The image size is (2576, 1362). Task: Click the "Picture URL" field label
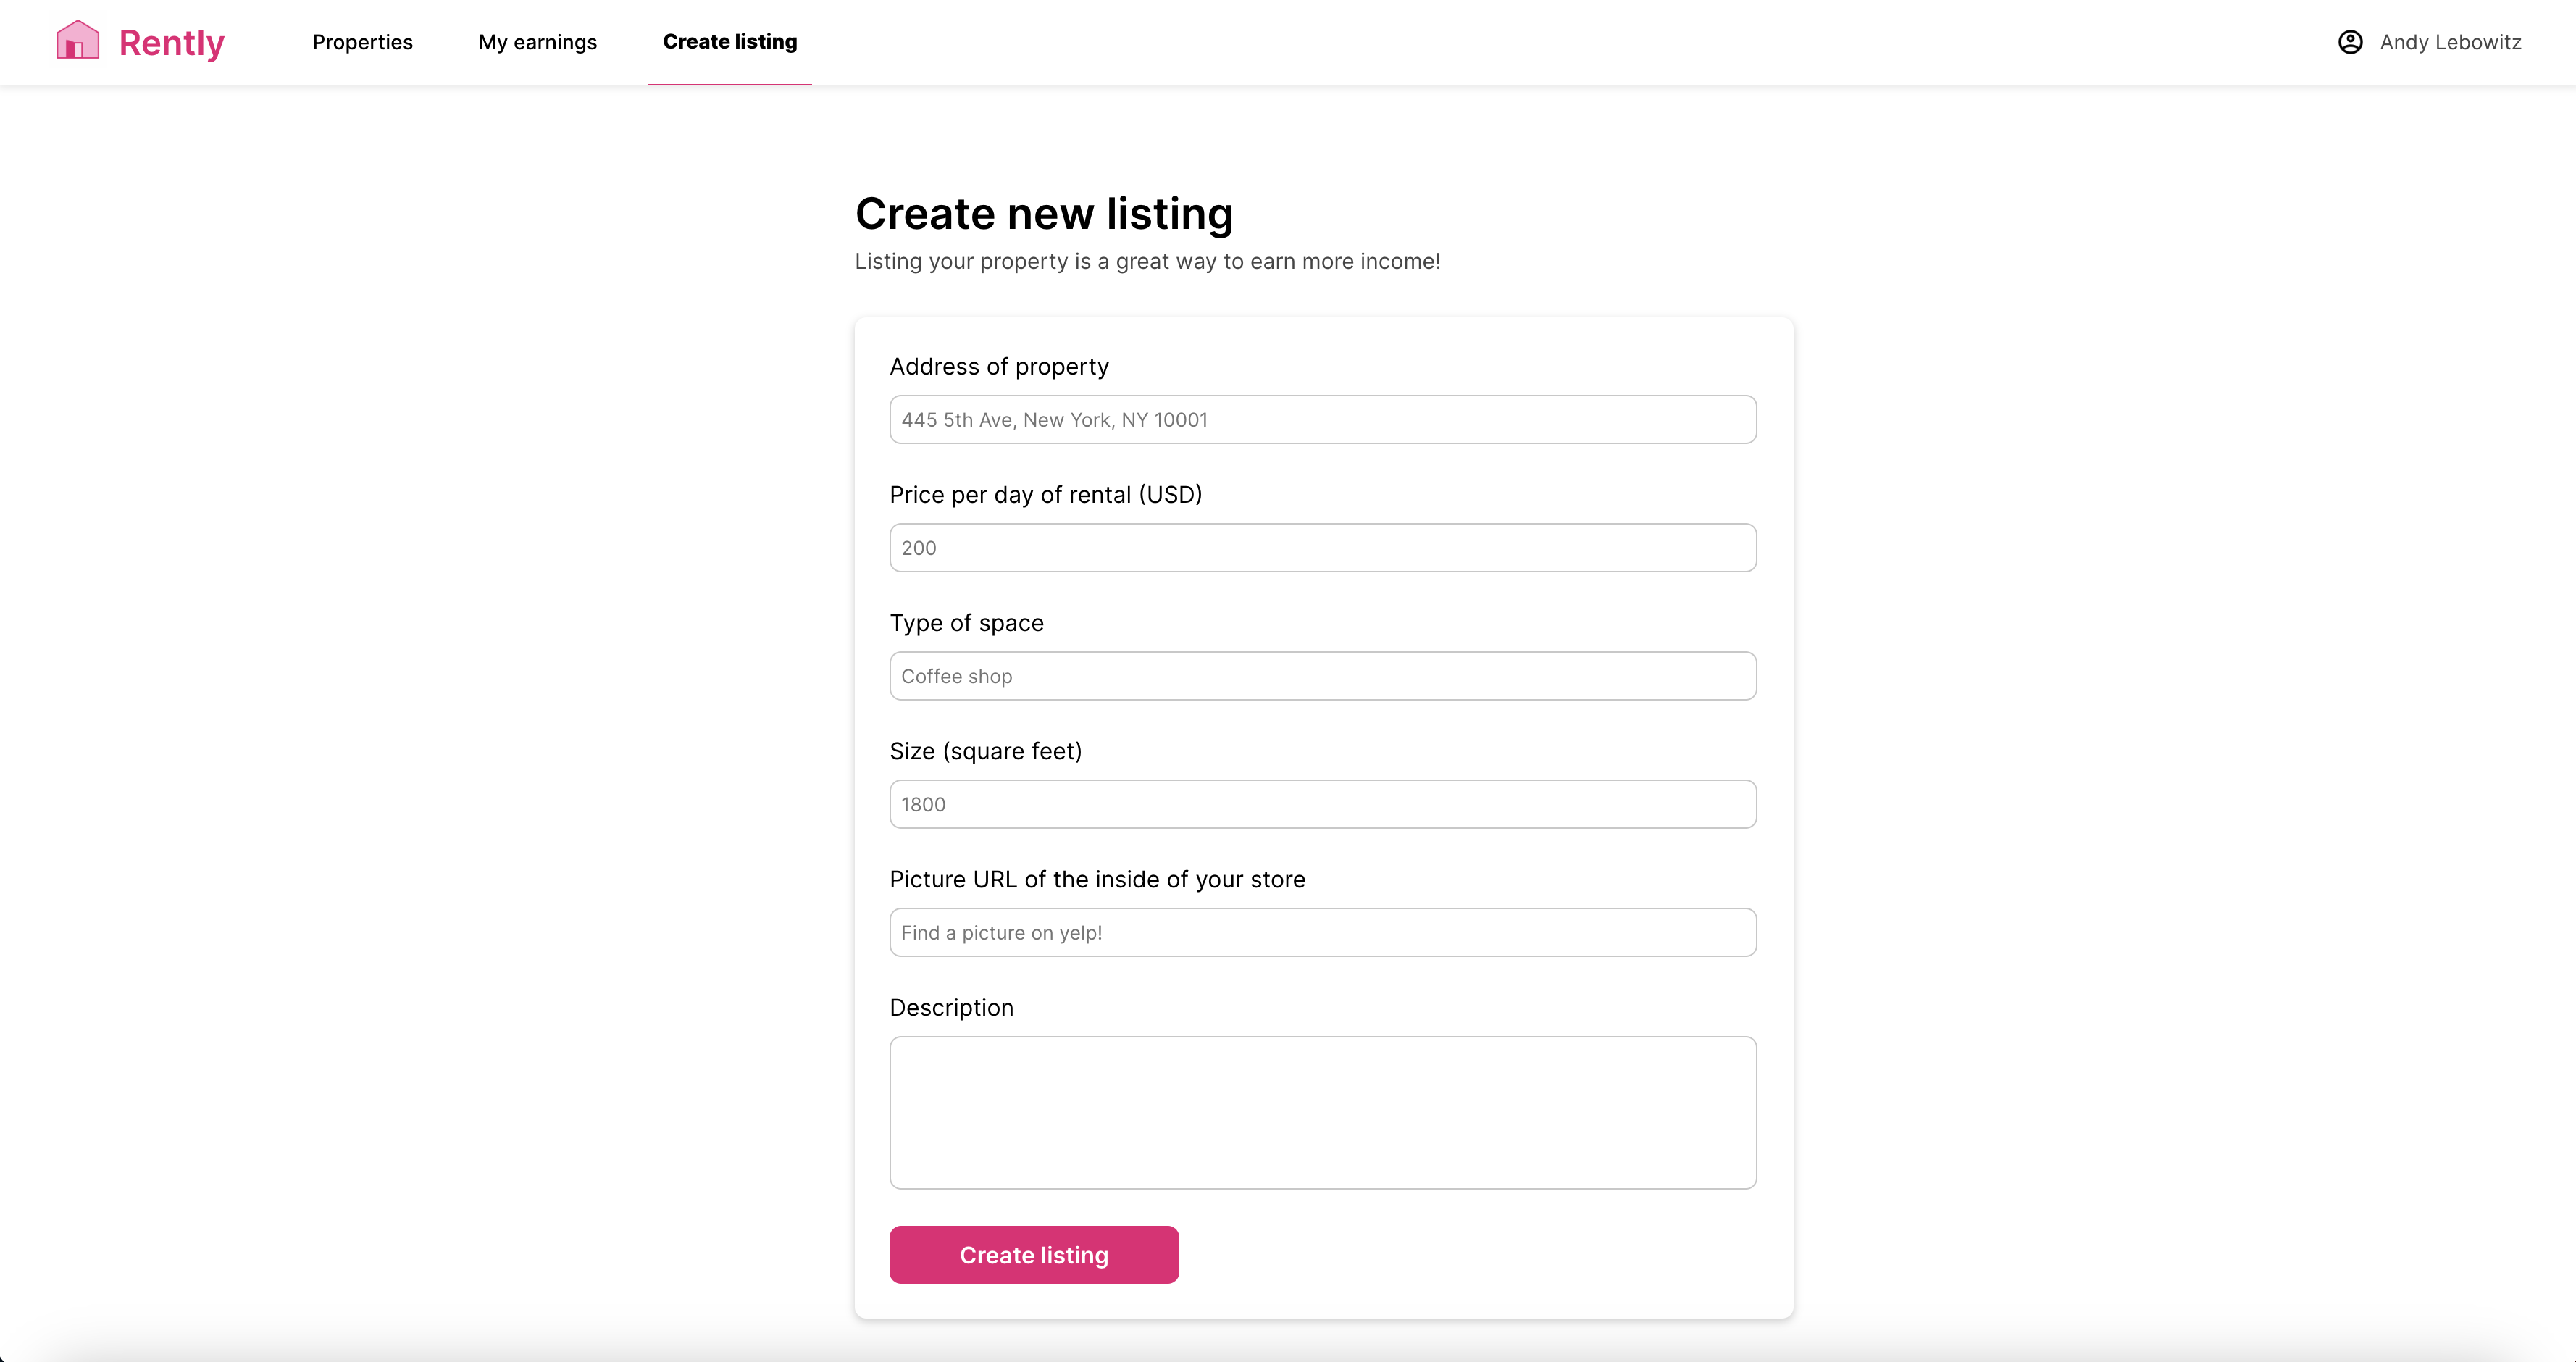[x=1097, y=879]
